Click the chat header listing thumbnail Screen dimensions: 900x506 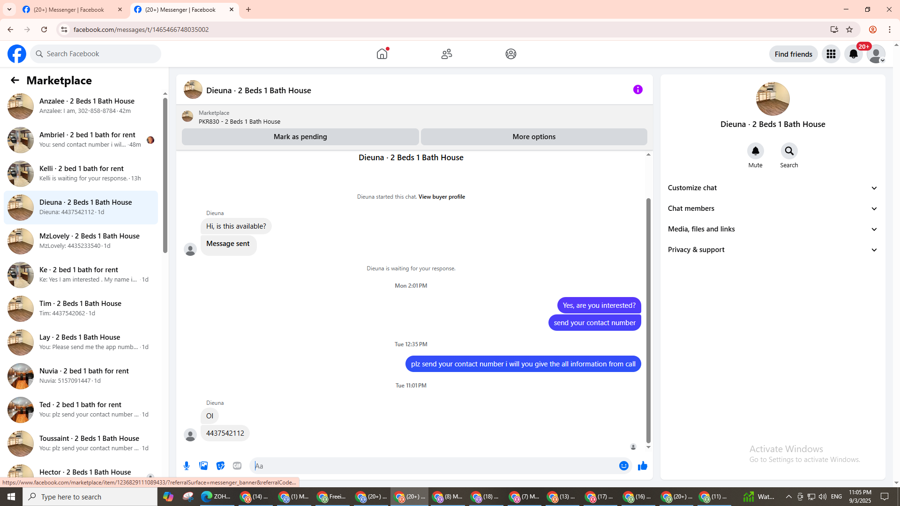[x=193, y=90]
